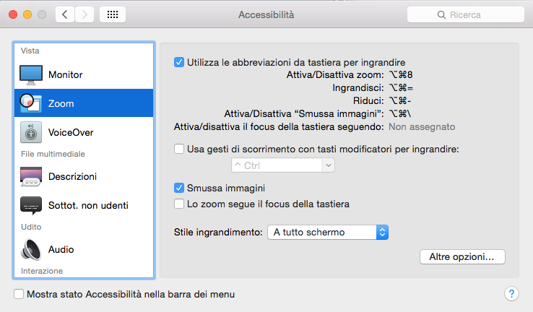Select the Audio speaker icon
Viewport: 533px width, 312px height.
(x=31, y=249)
